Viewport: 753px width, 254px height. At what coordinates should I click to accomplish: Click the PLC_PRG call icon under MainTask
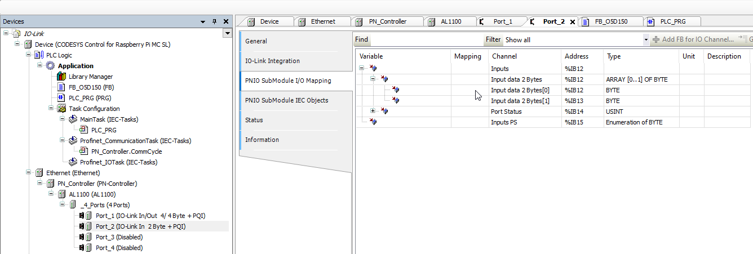pos(84,130)
